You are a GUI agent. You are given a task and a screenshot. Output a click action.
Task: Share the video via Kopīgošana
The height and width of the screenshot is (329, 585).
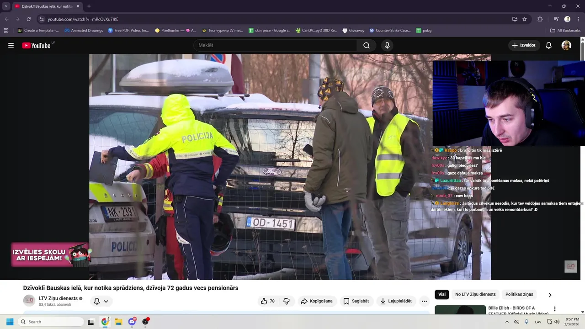point(317,301)
